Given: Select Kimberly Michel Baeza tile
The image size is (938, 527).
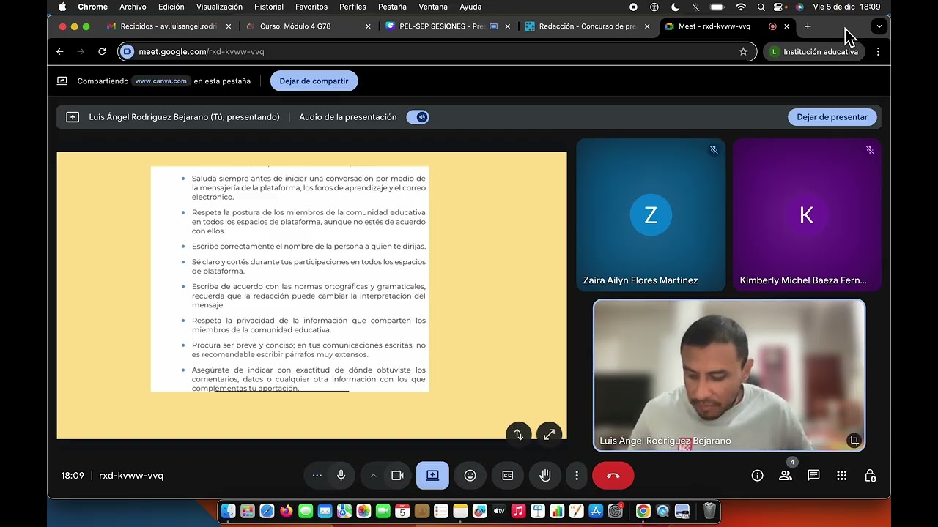Looking at the screenshot, I should pyautogui.click(x=806, y=214).
